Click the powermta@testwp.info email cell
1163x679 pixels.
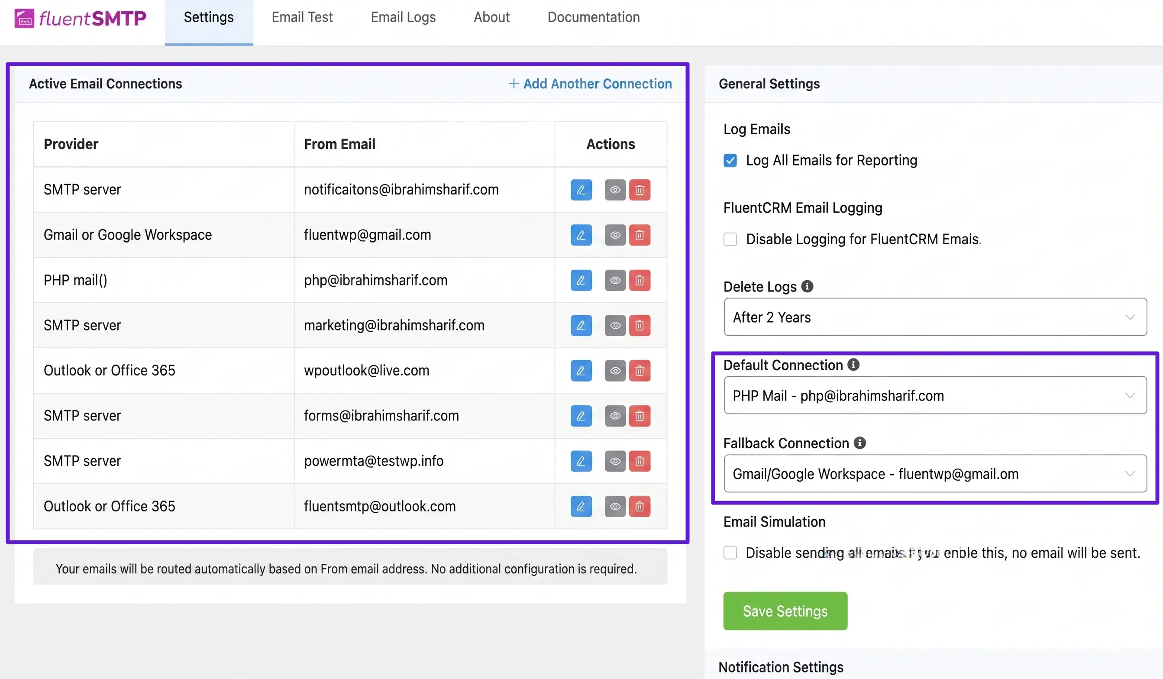coord(424,461)
